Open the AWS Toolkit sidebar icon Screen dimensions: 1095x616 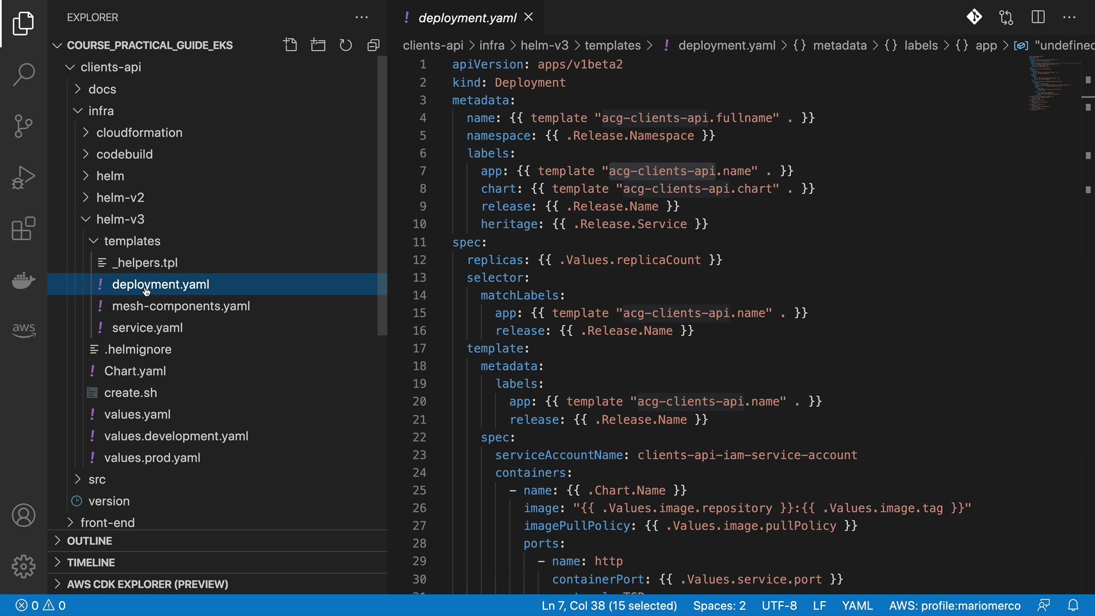23,329
